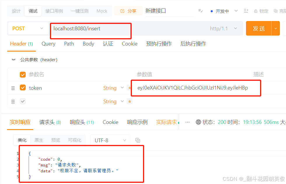Switch to the Body tab
The width and height of the screenshot is (286, 184).
tap(88, 44)
